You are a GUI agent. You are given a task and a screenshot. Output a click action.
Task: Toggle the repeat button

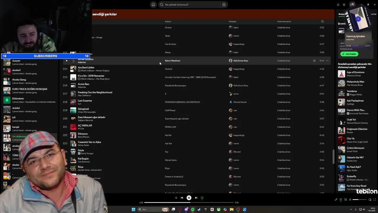[202, 198]
